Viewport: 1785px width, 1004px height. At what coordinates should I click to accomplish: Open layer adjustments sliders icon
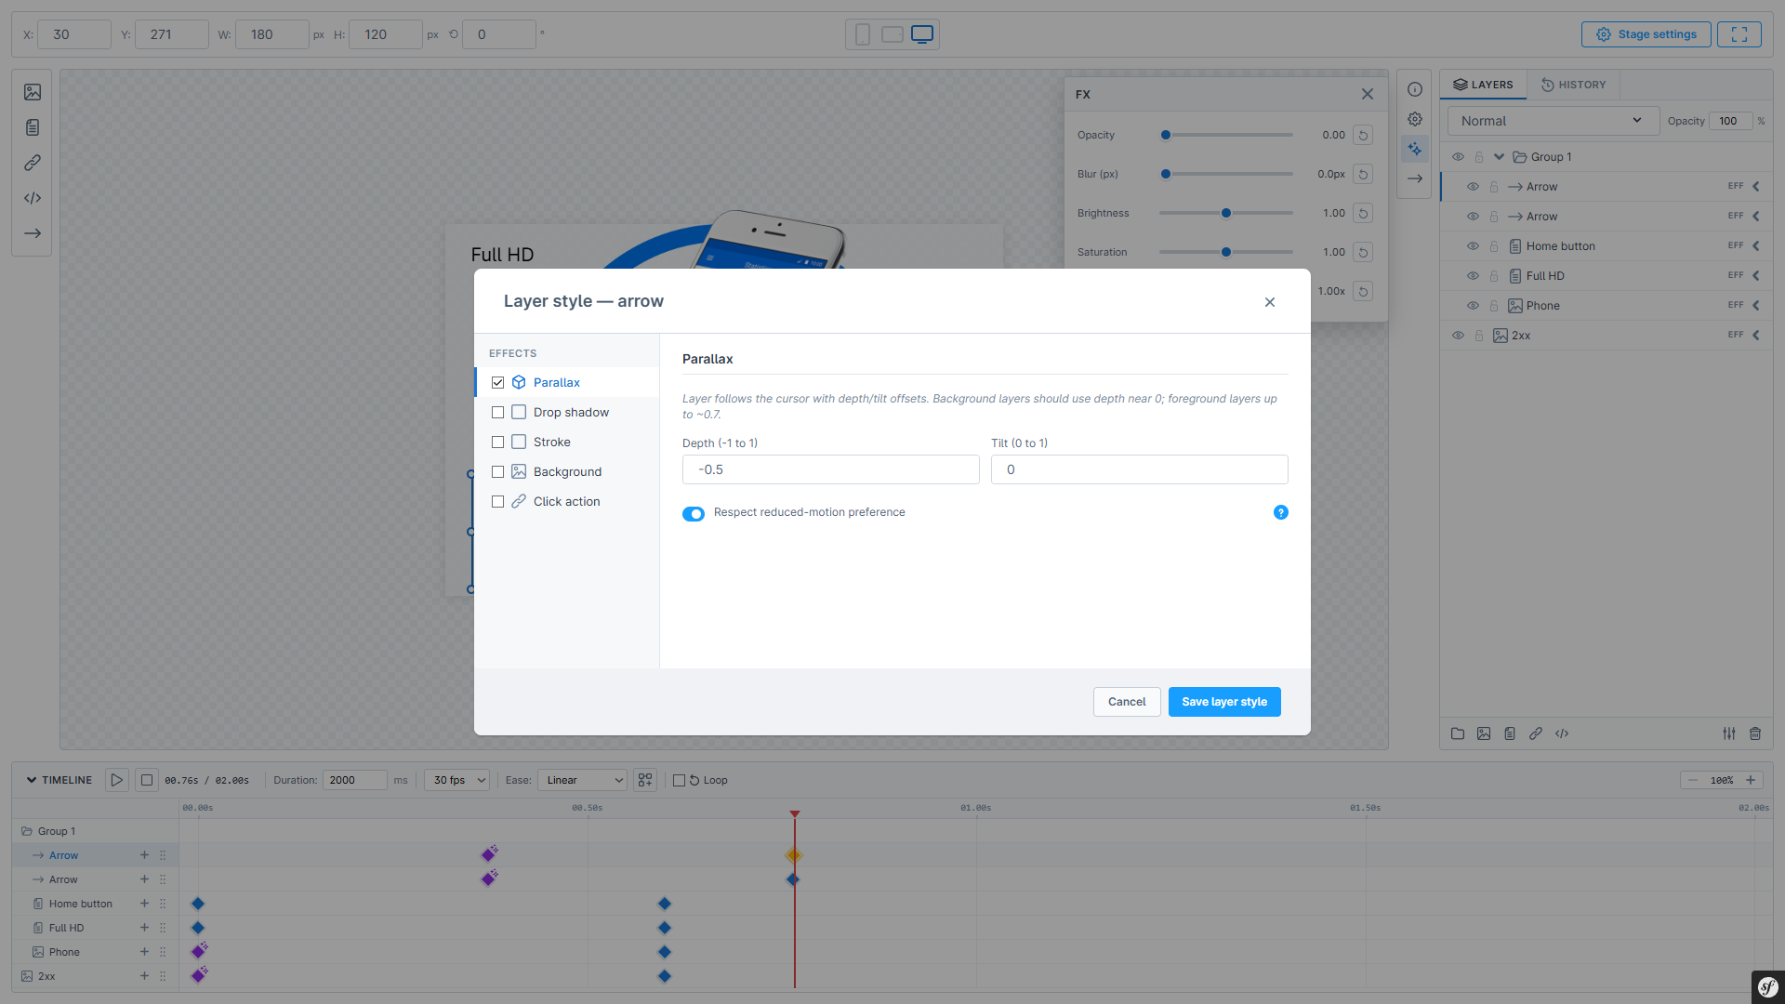pyautogui.click(x=1729, y=733)
